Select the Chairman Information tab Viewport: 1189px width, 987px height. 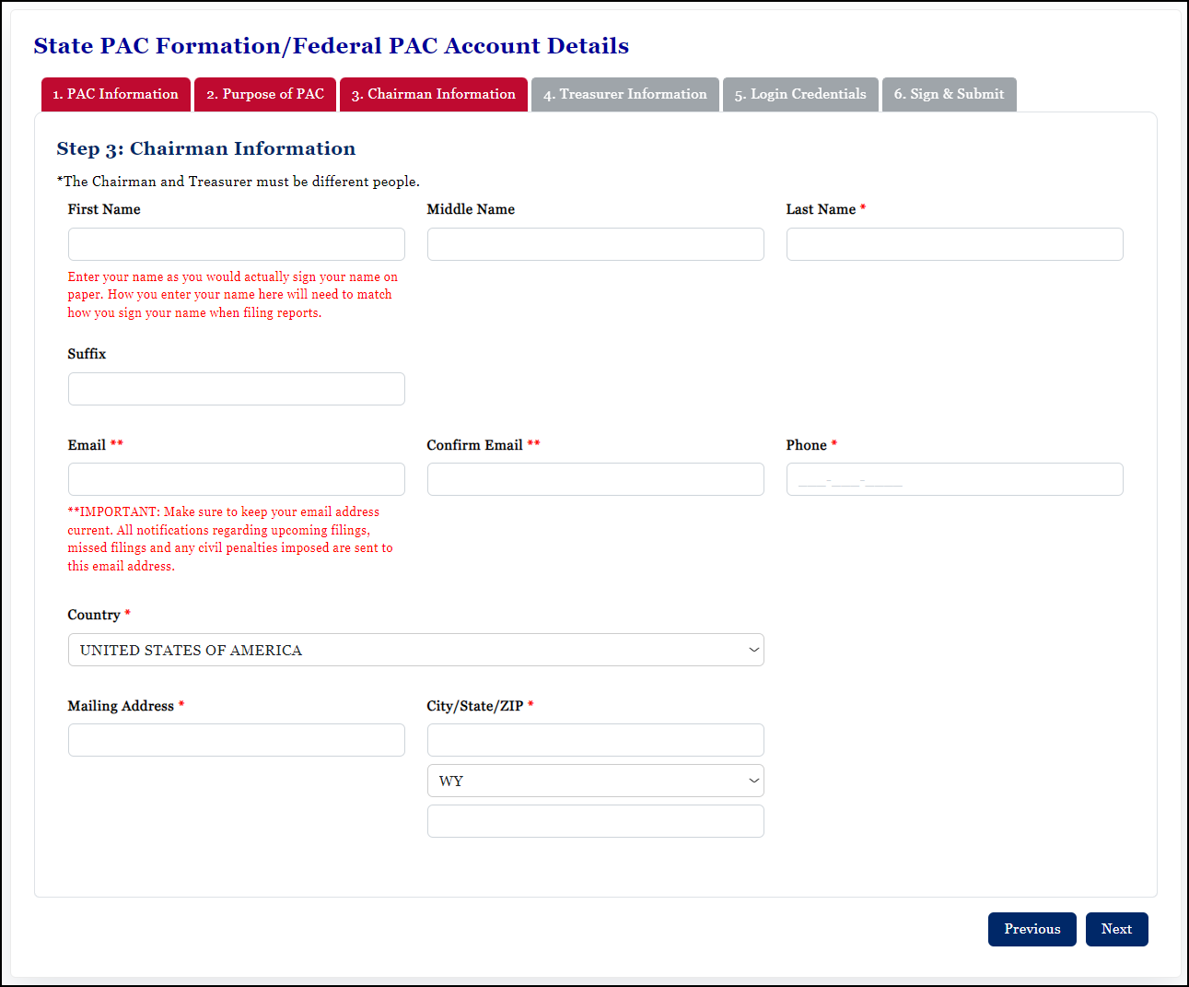point(433,94)
